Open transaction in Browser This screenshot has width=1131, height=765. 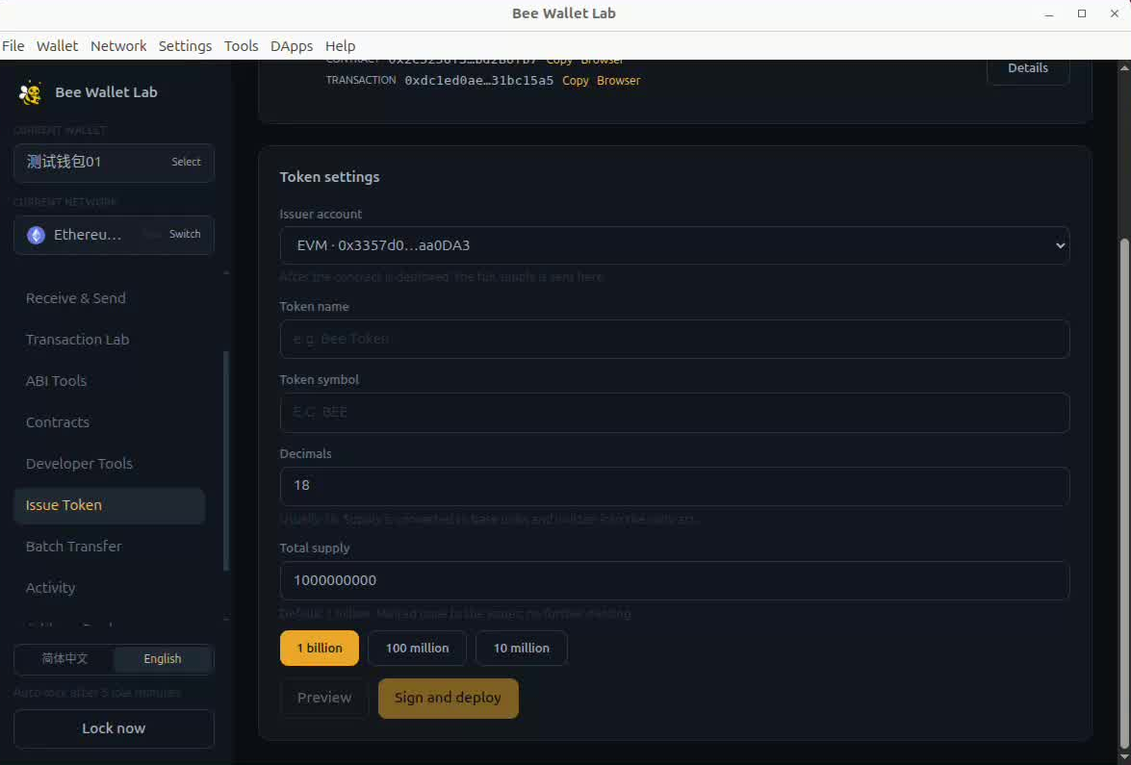pos(618,81)
